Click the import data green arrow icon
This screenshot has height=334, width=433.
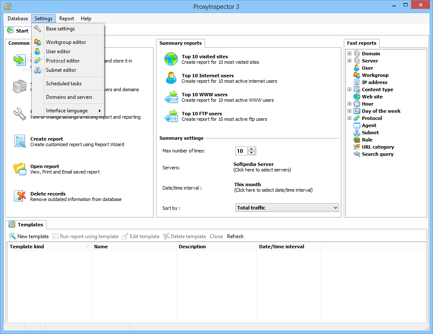pos(19,59)
